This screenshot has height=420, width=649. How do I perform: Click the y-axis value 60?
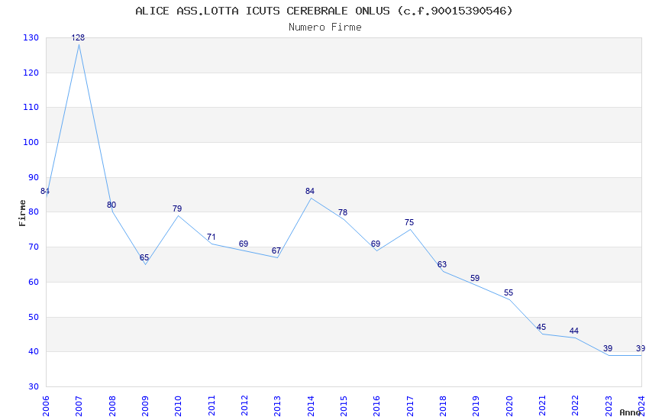point(34,283)
